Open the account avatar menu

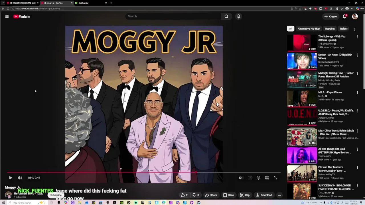pyautogui.click(x=355, y=17)
